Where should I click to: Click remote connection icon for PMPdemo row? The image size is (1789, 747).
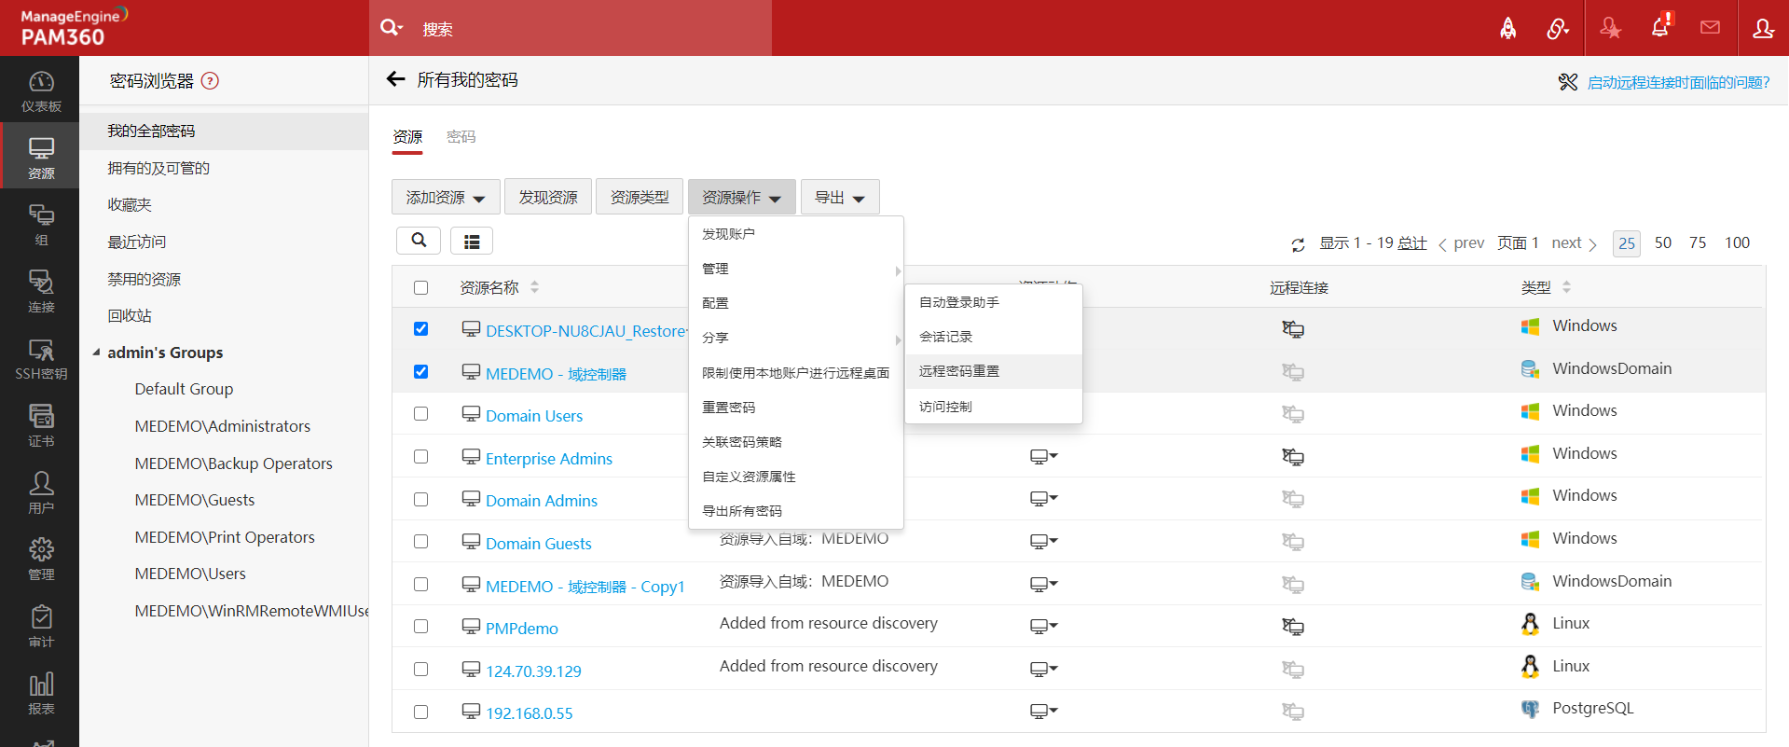click(1293, 626)
